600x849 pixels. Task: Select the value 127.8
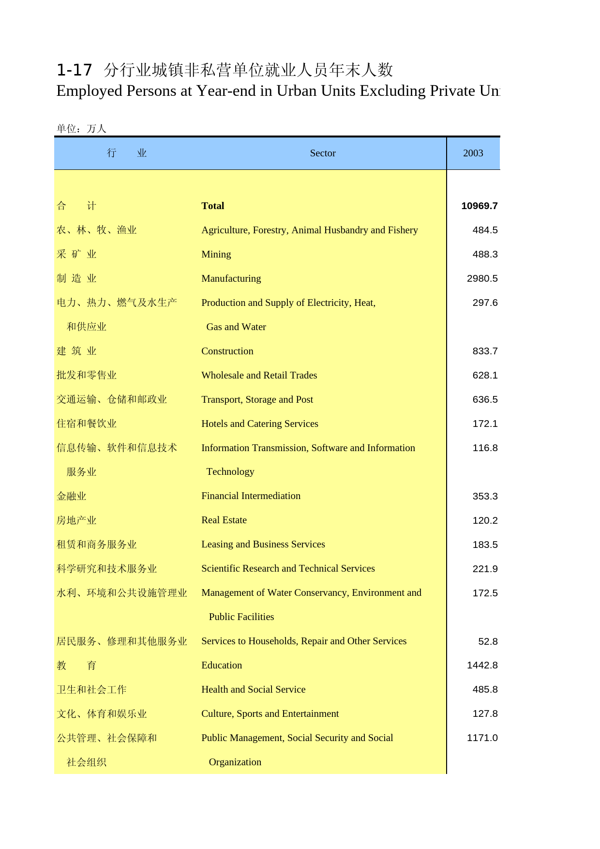click(485, 713)
